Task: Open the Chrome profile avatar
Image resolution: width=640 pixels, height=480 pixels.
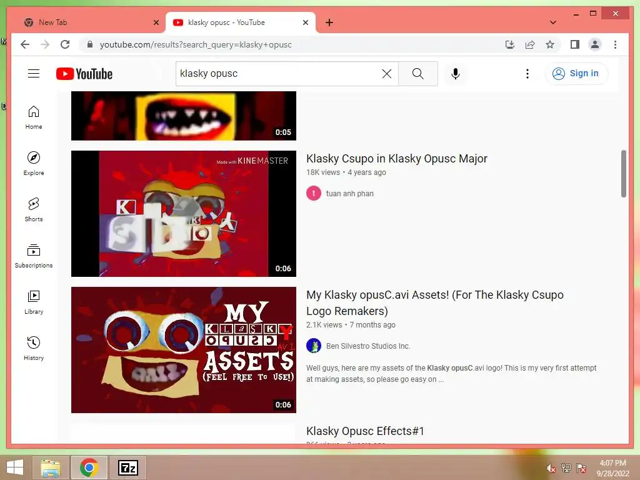Action: click(595, 44)
